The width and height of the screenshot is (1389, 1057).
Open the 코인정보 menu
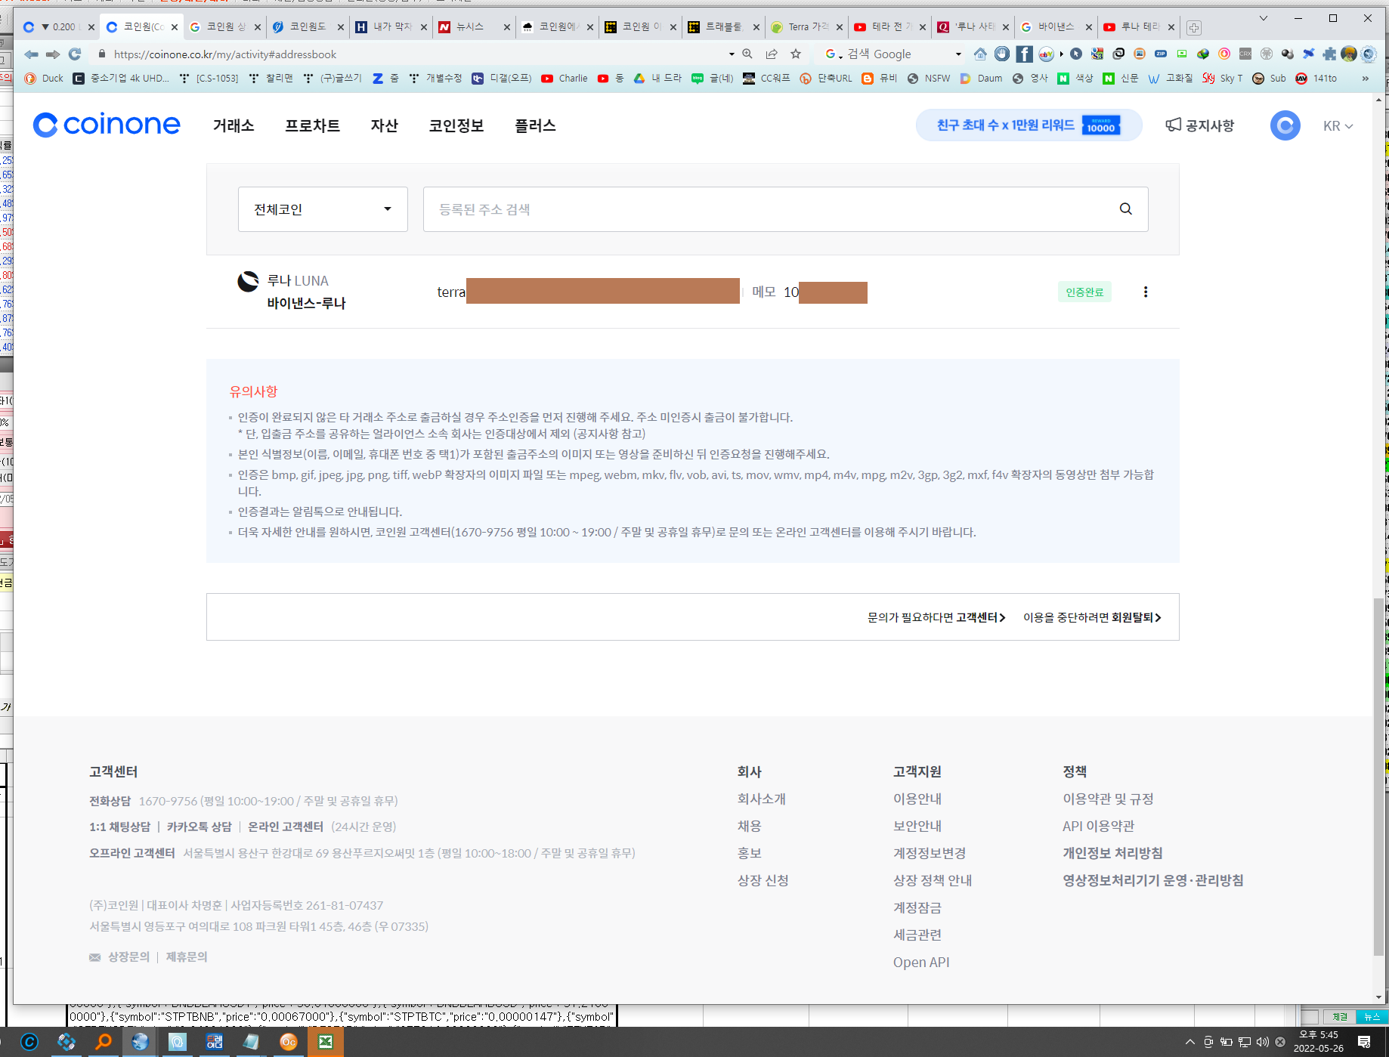click(456, 125)
